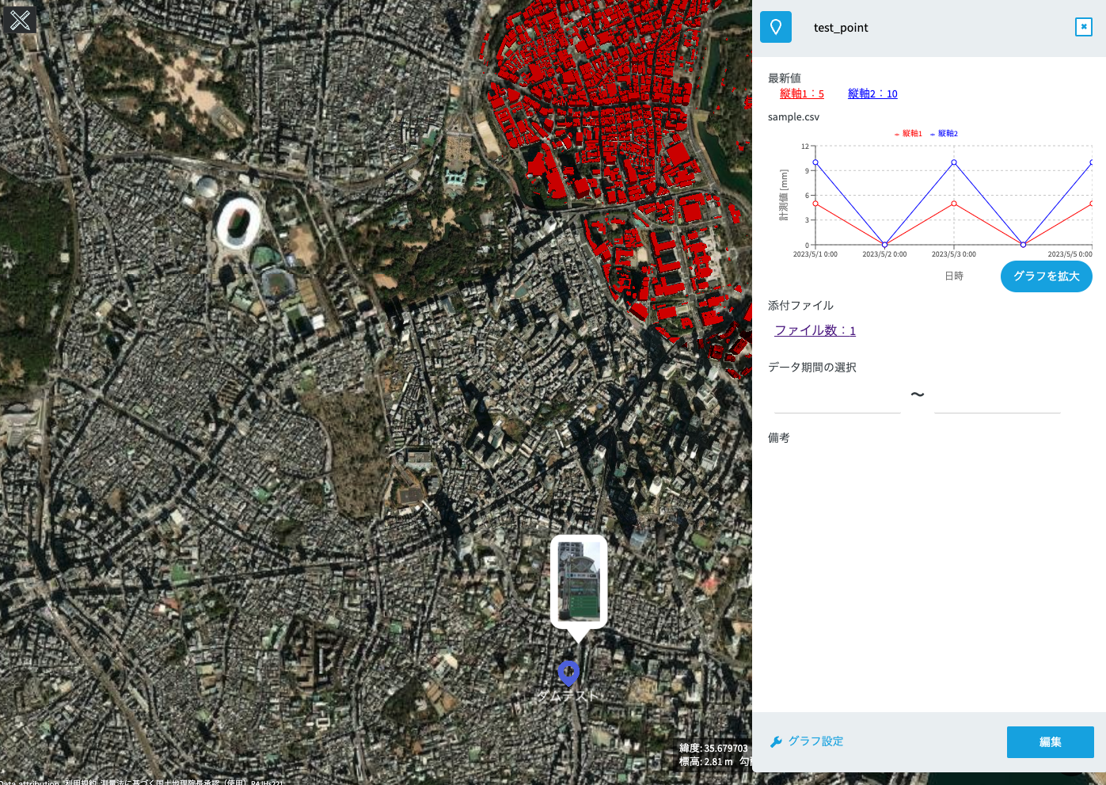The height and width of the screenshot is (785, 1106).
Task: Click the blue map marker pin
Action: (568, 673)
